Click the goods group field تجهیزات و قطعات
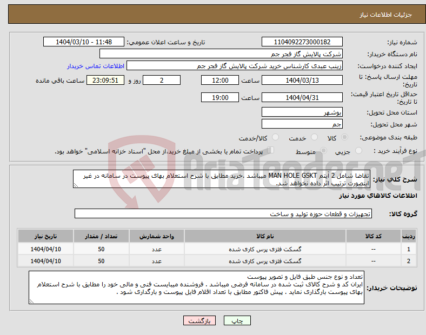 point(223,213)
